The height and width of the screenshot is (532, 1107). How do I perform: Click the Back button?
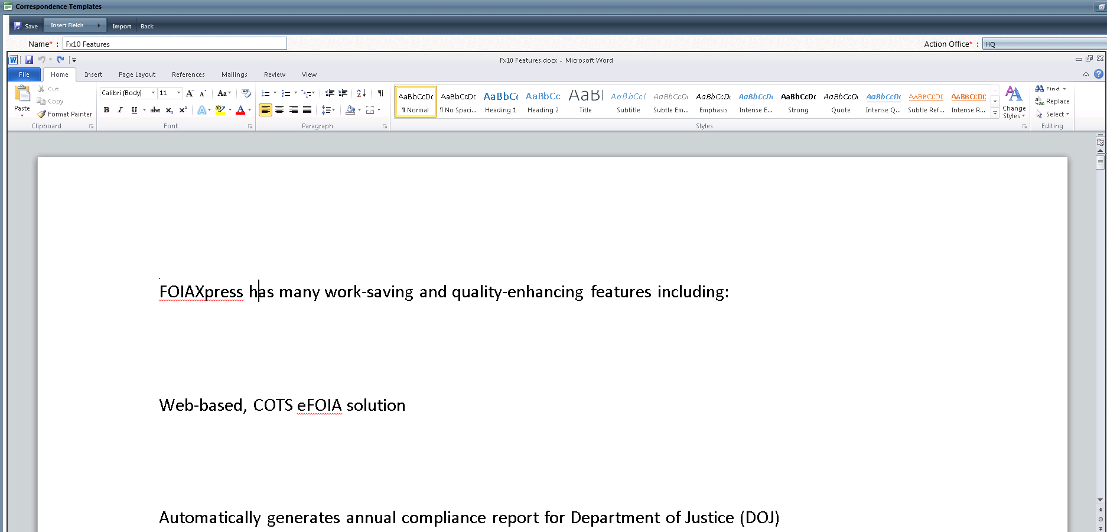pos(147,26)
